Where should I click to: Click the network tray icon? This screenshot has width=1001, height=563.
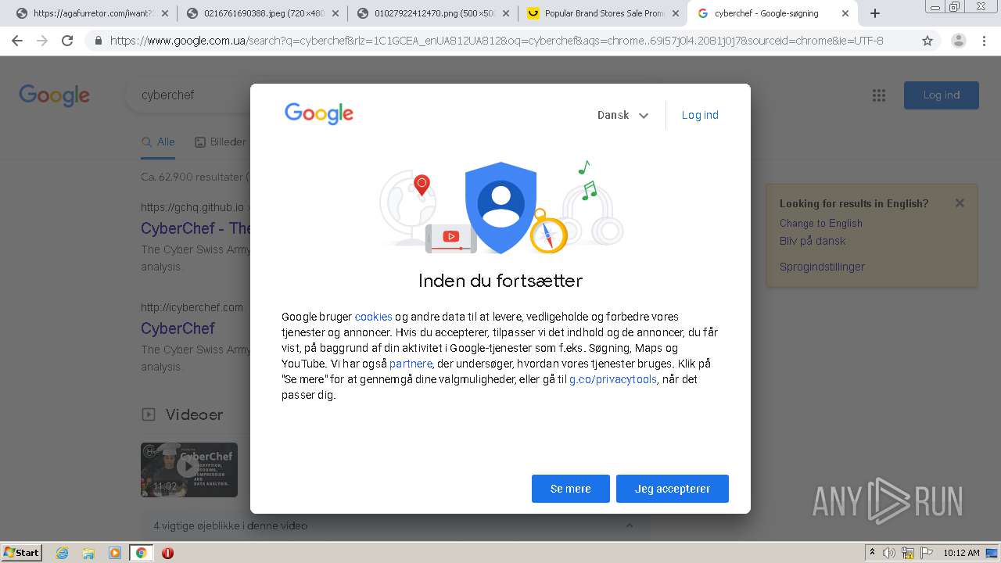(908, 553)
